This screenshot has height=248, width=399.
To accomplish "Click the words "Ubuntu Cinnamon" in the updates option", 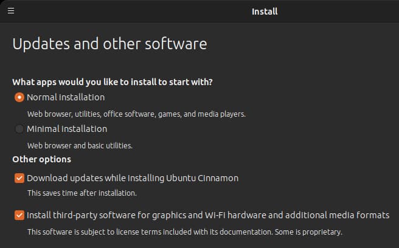I will pyautogui.click(x=203, y=178).
